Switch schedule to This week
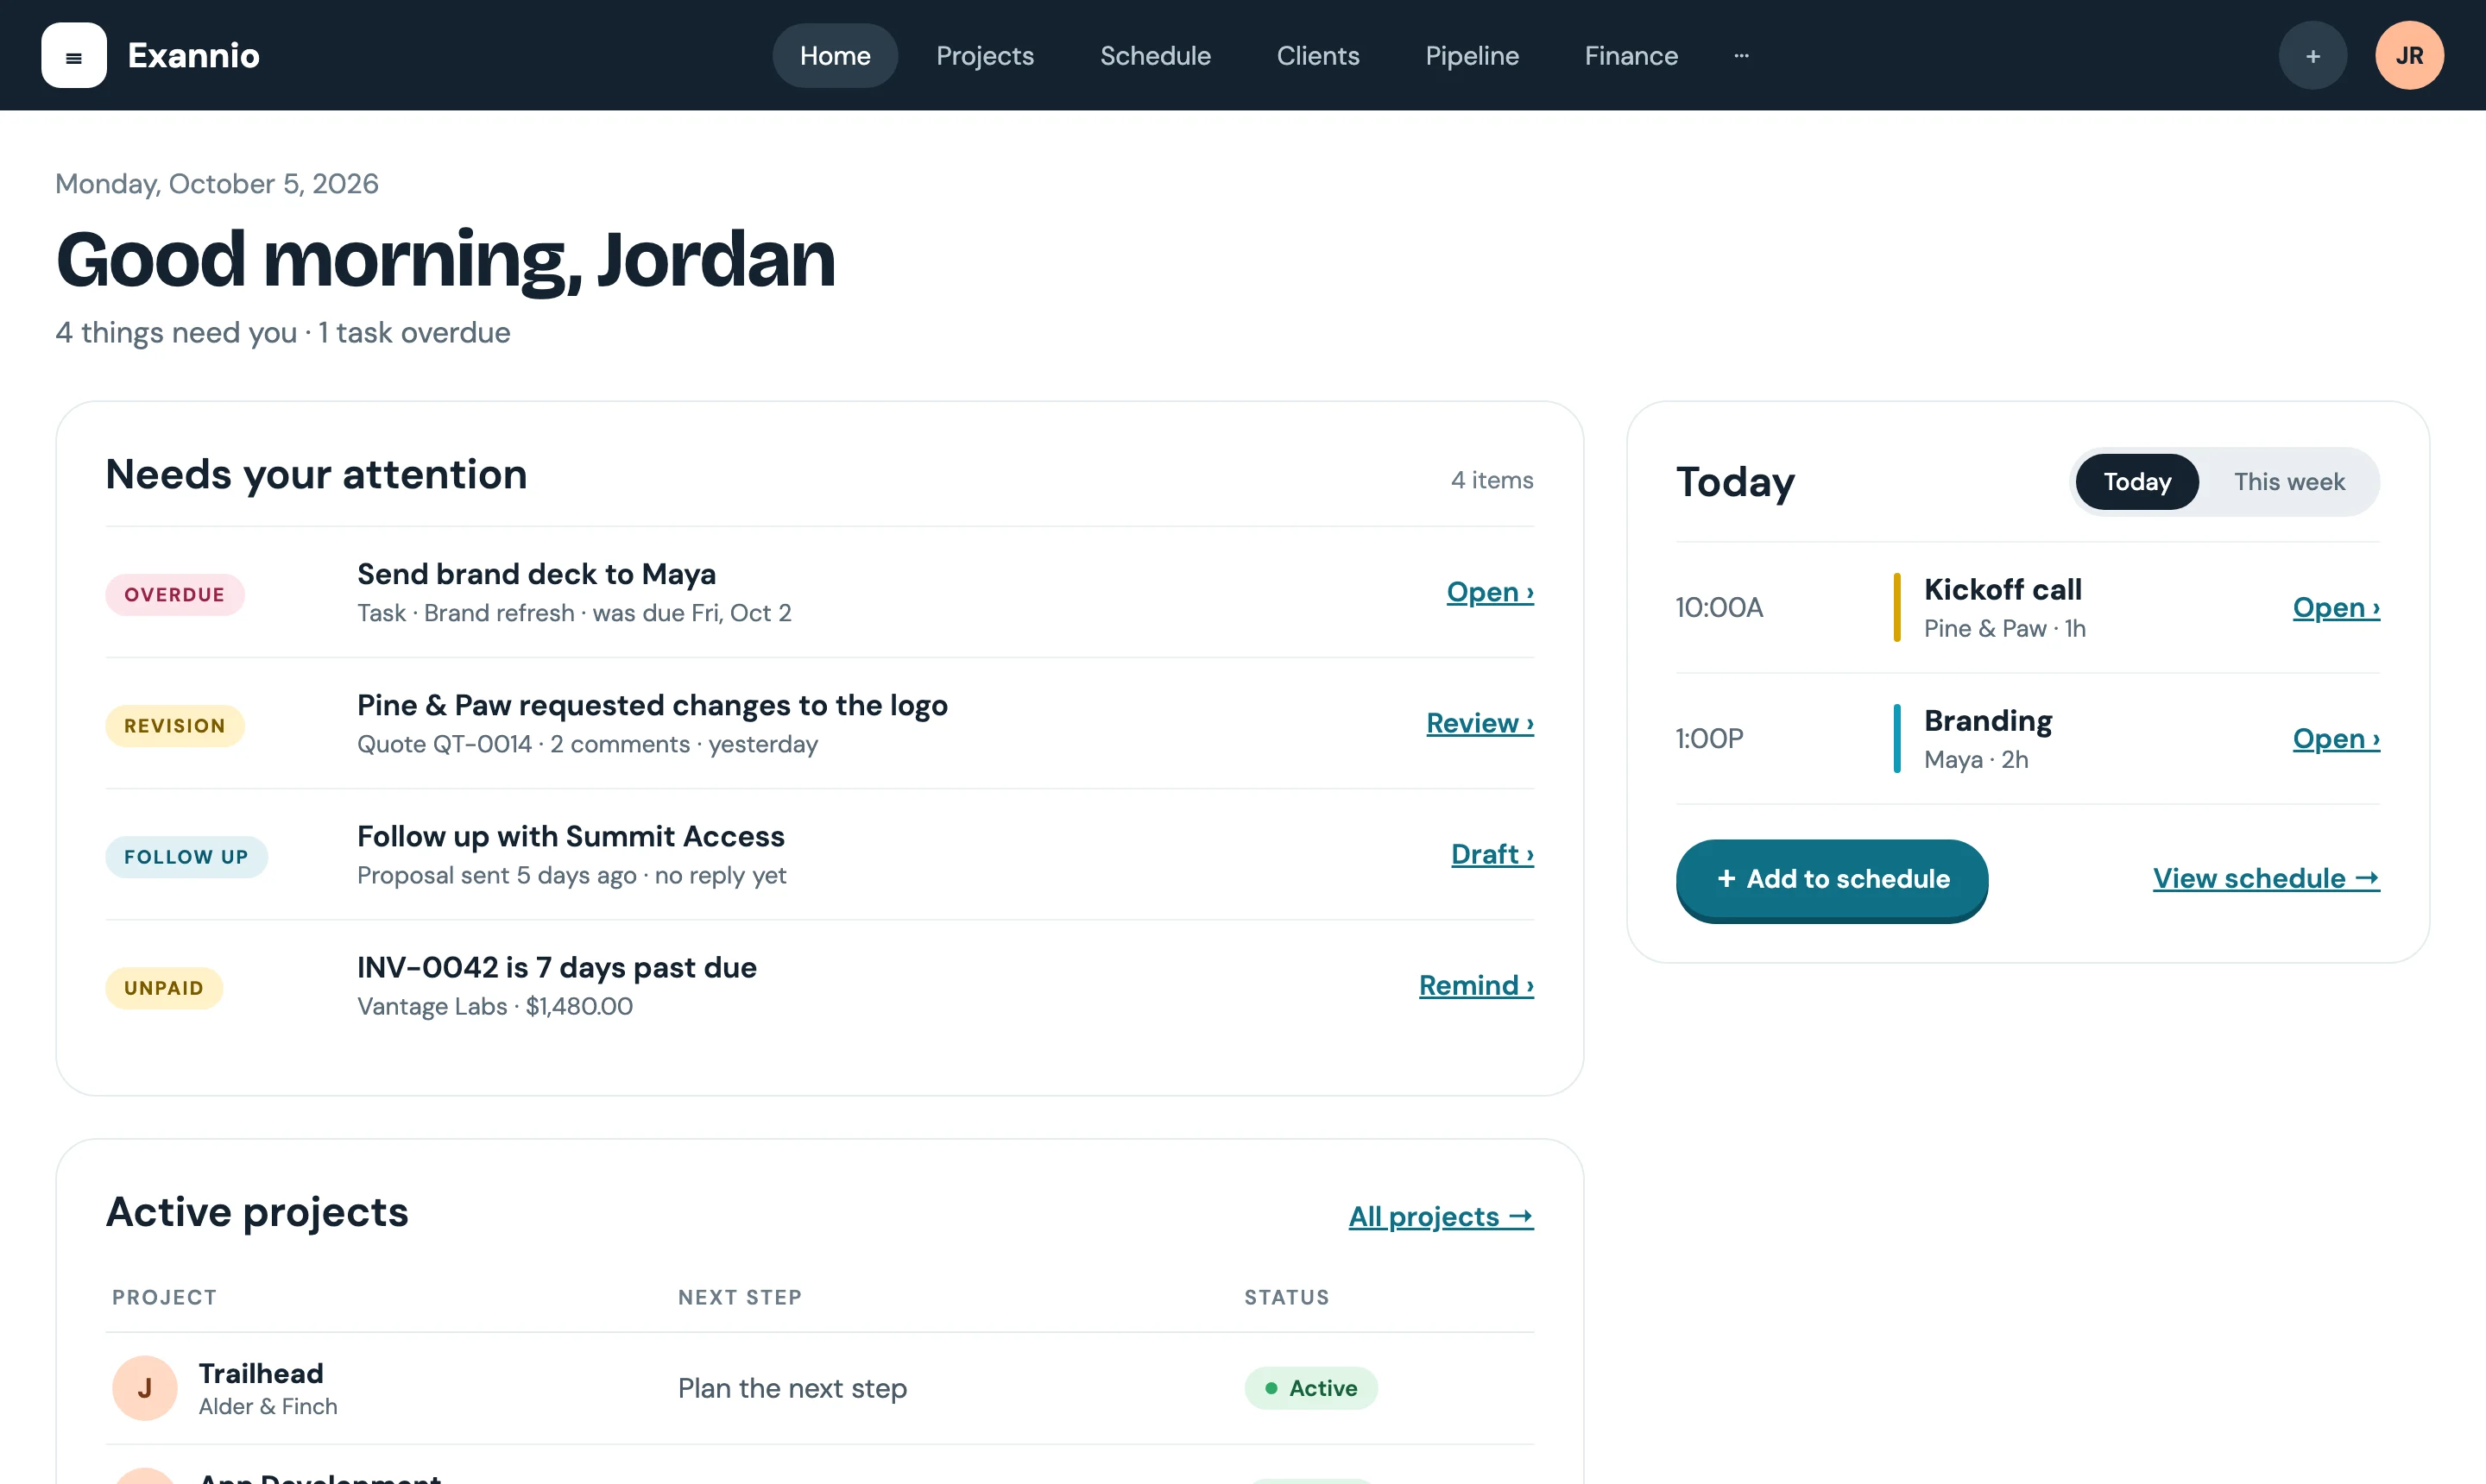 click(x=2289, y=481)
